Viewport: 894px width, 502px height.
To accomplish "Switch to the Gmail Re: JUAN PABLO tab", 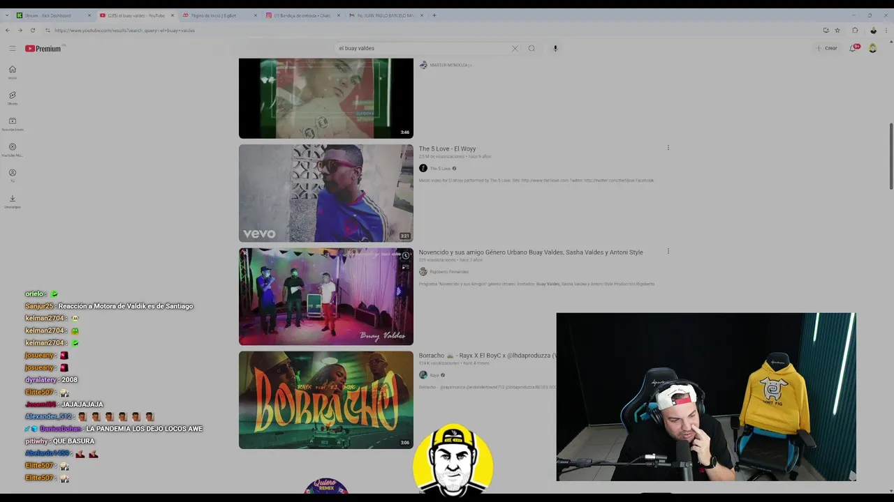I will click(386, 15).
